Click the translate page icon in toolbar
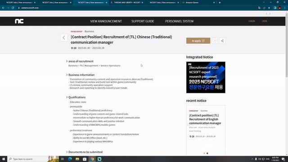Screen dimensions: 288x162 click(x=259, y=8)
